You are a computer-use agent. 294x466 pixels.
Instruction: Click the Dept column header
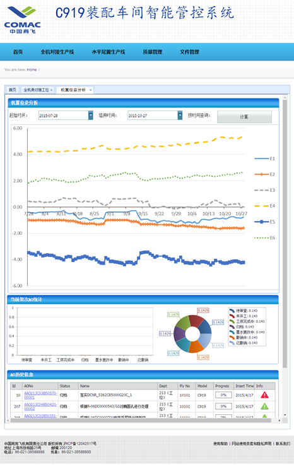pos(168,386)
